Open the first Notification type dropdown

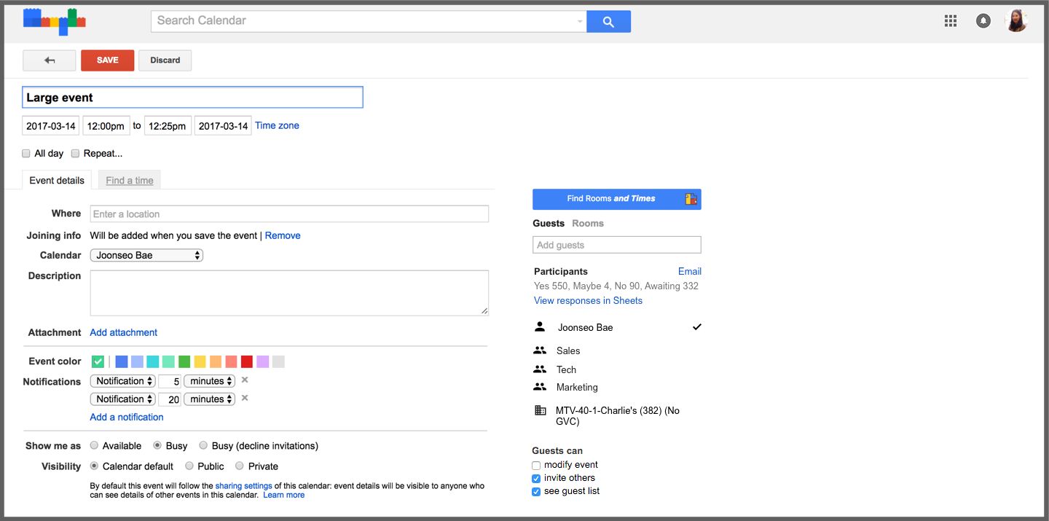[x=122, y=380]
